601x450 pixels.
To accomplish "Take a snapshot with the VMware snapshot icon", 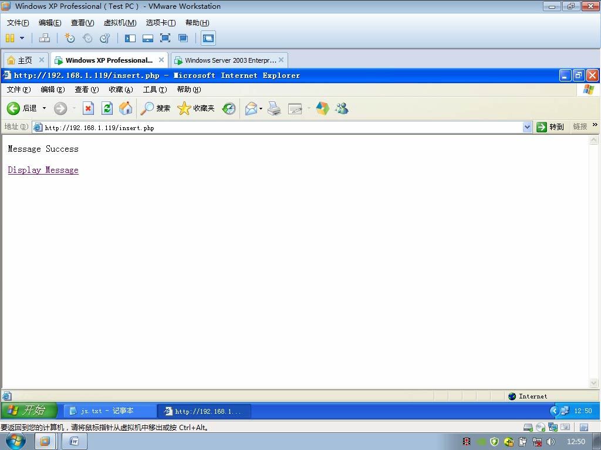I will pyautogui.click(x=69, y=38).
